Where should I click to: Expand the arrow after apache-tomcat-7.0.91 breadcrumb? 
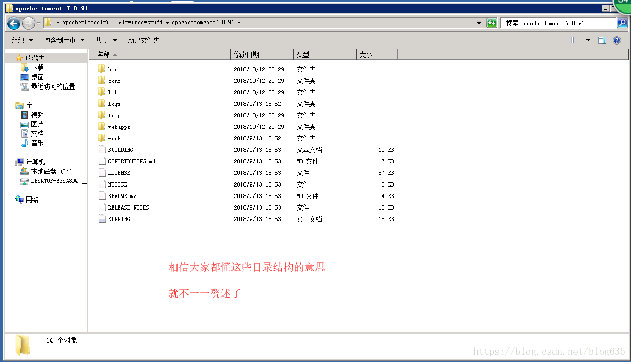[239, 23]
